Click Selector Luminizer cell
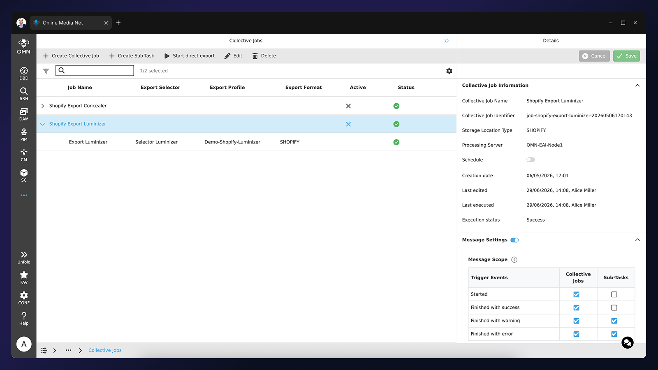 (x=156, y=142)
